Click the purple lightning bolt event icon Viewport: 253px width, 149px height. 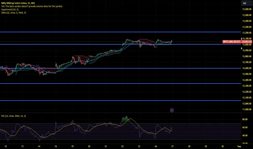(x=172, y=110)
